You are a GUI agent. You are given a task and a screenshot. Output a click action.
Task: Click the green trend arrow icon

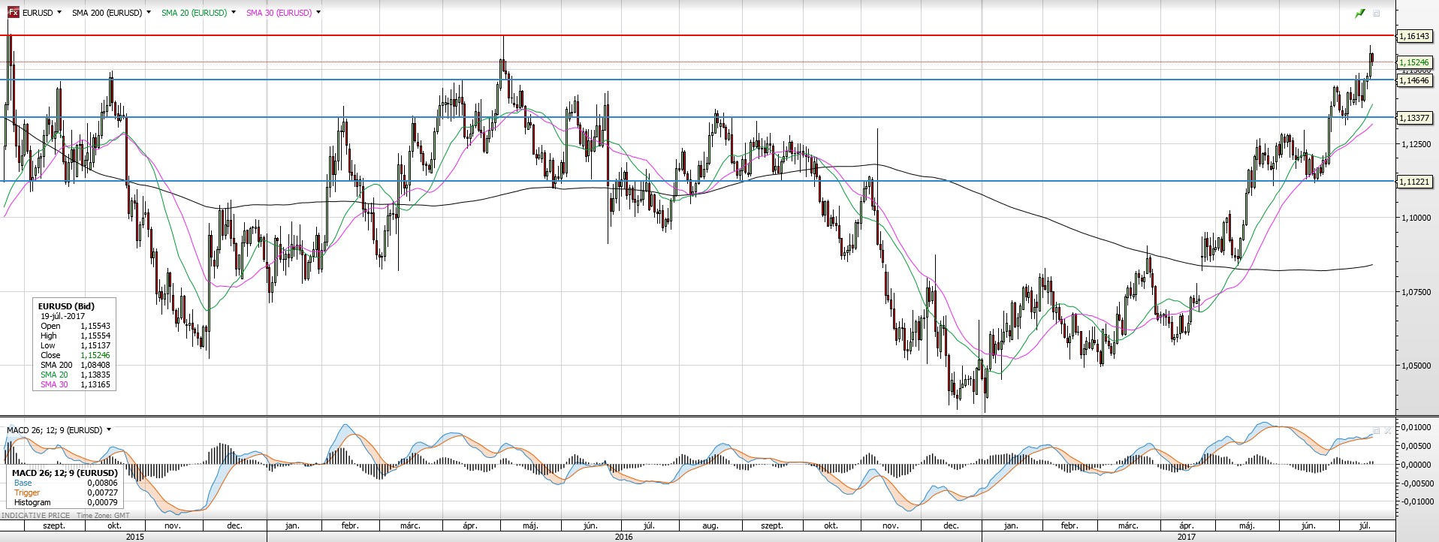tap(1360, 14)
